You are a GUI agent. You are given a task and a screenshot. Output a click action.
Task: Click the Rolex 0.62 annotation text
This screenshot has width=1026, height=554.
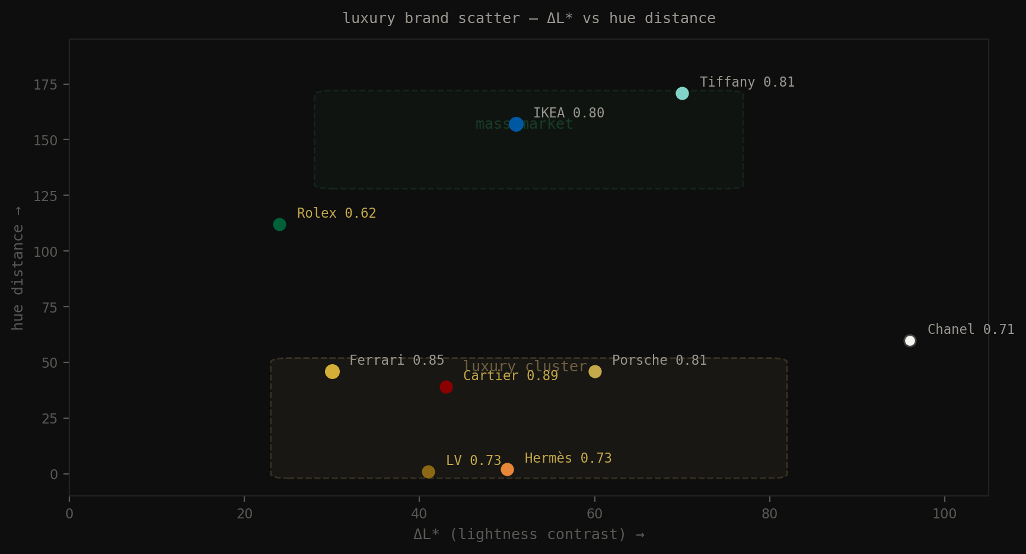coord(336,213)
